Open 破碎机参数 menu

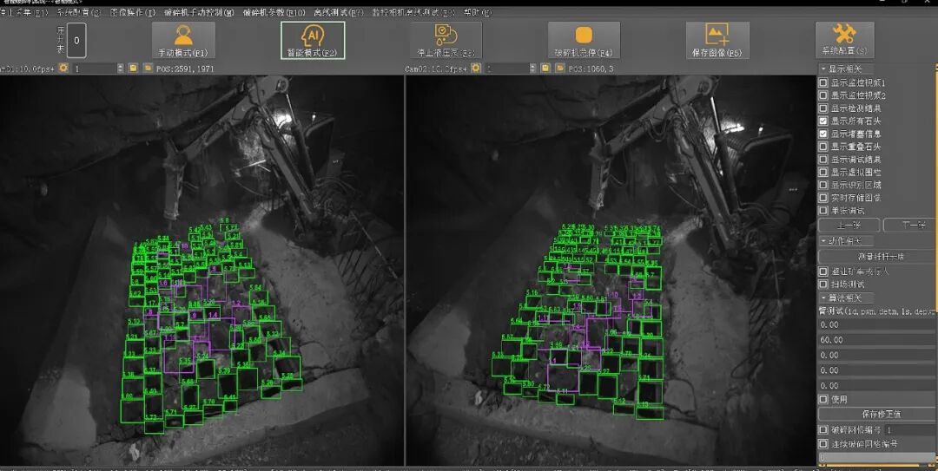click(x=274, y=12)
